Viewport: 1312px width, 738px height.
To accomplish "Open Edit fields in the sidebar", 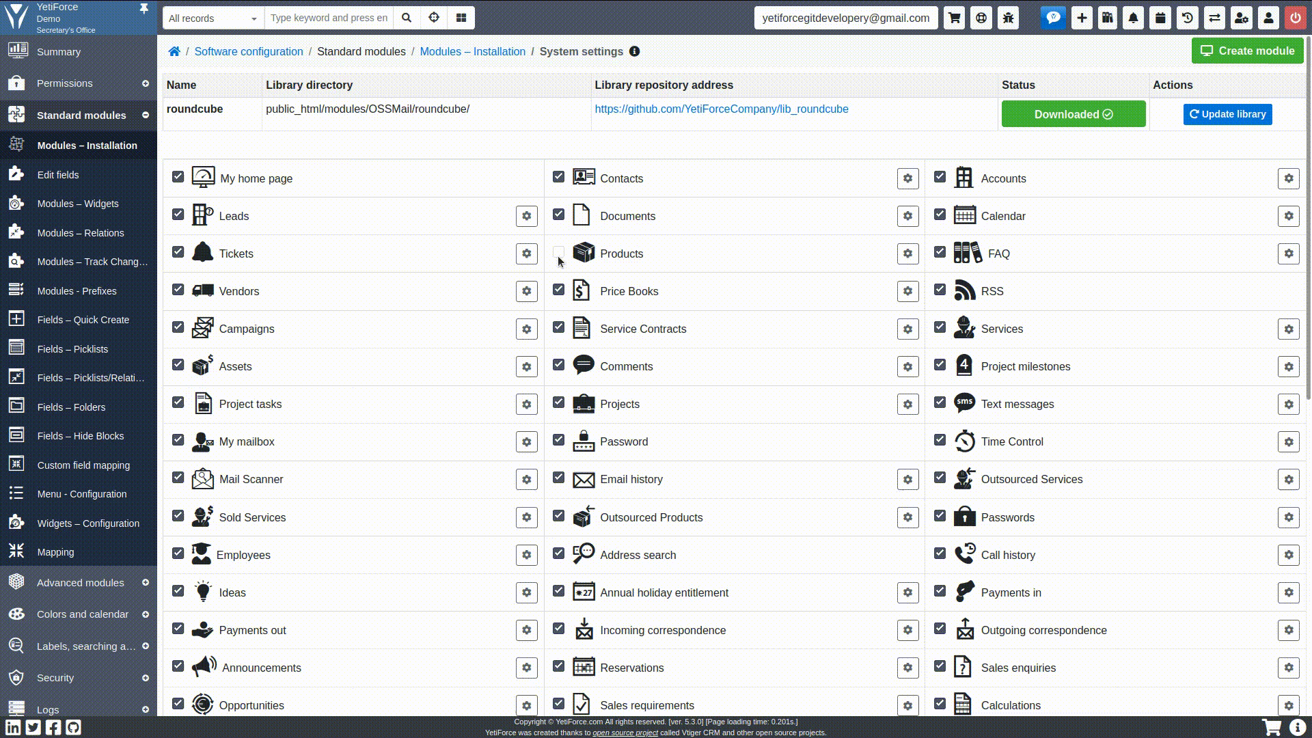I will [58, 175].
